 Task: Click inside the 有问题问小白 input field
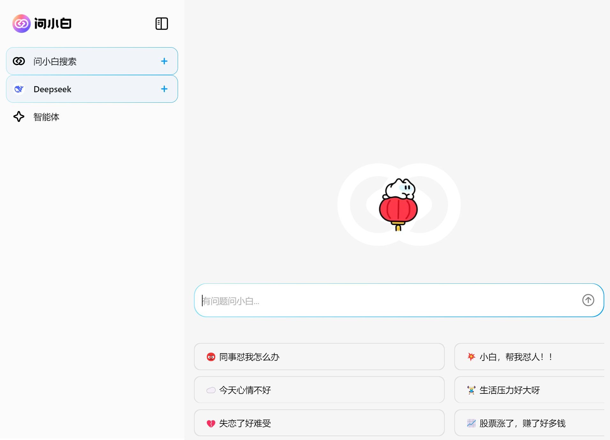point(351,300)
